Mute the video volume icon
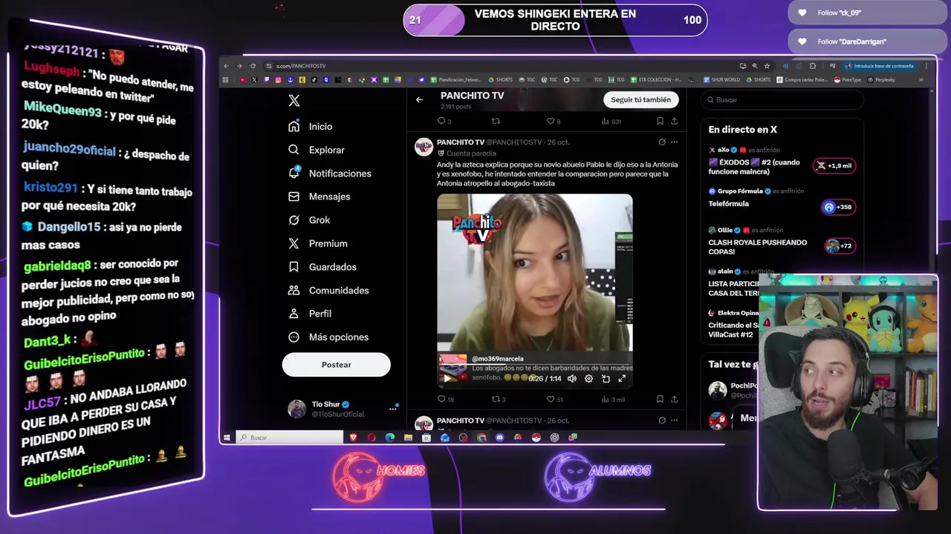951x534 pixels. pos(571,378)
